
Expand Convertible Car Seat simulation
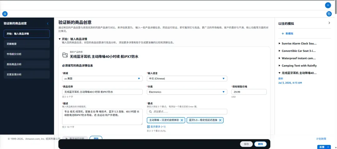click(x=279, y=51)
